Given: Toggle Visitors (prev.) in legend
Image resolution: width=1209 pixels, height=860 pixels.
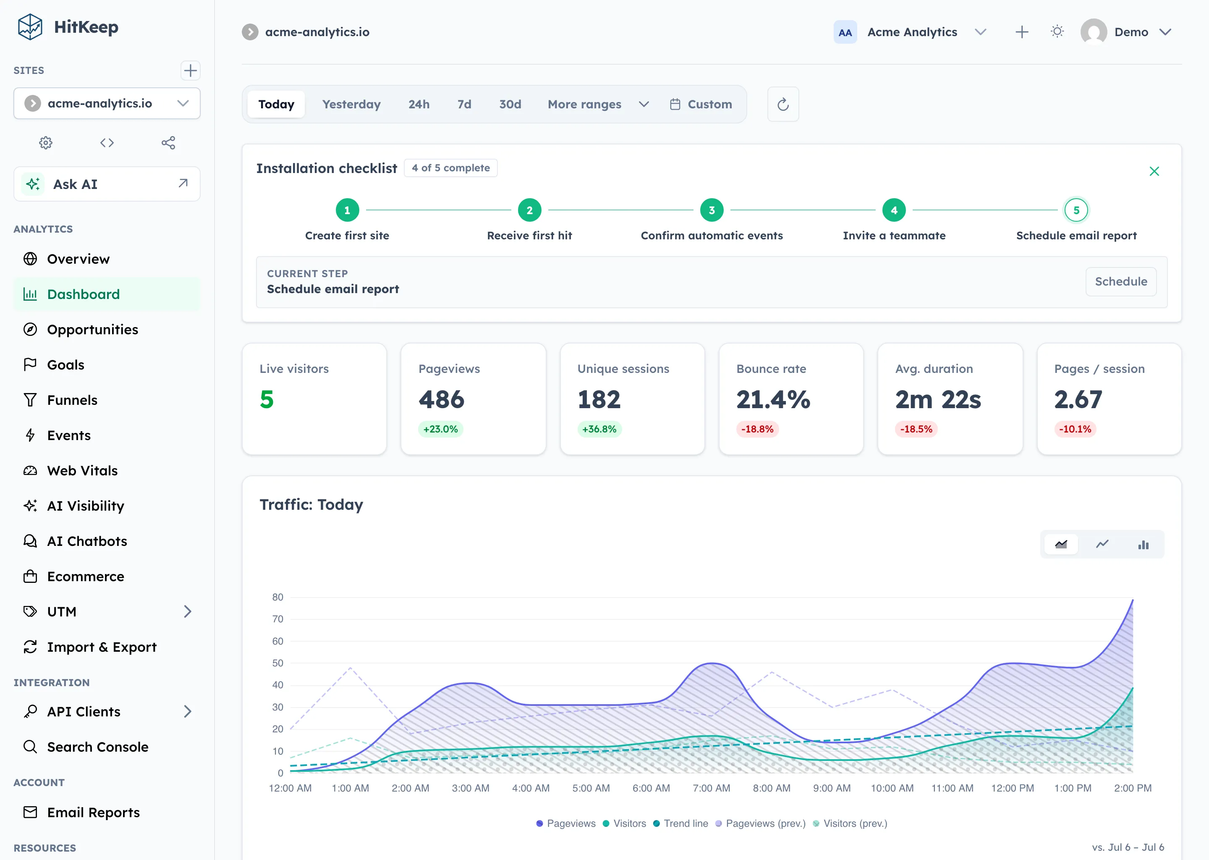Looking at the screenshot, I should [x=850, y=823].
